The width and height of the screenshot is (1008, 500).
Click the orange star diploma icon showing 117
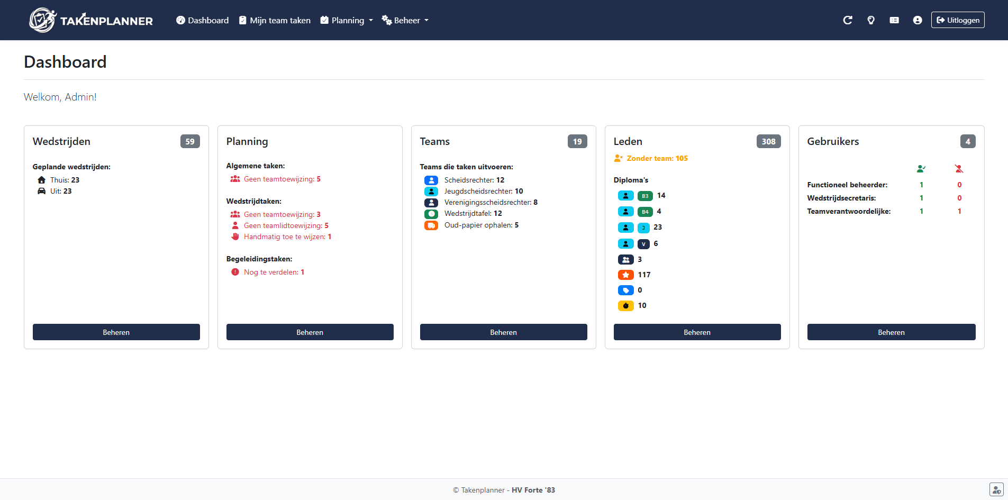(626, 275)
